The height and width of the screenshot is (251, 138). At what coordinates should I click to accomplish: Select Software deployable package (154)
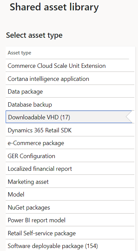pyautogui.click(x=70, y=246)
